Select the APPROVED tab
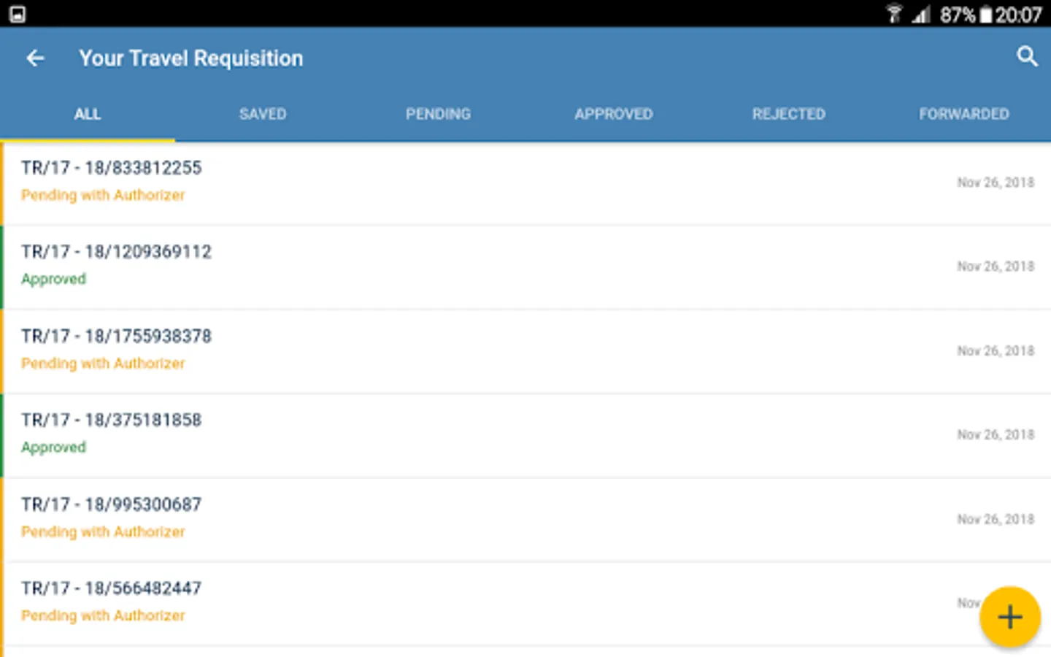The image size is (1051, 657). (x=613, y=114)
